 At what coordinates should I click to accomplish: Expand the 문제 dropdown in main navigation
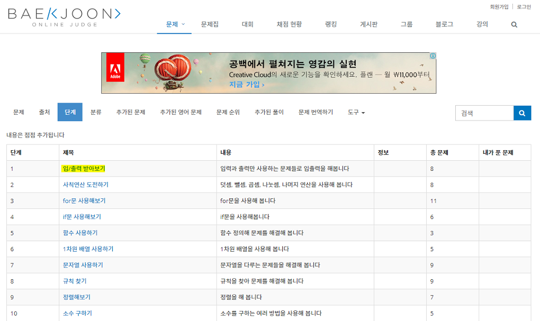175,24
